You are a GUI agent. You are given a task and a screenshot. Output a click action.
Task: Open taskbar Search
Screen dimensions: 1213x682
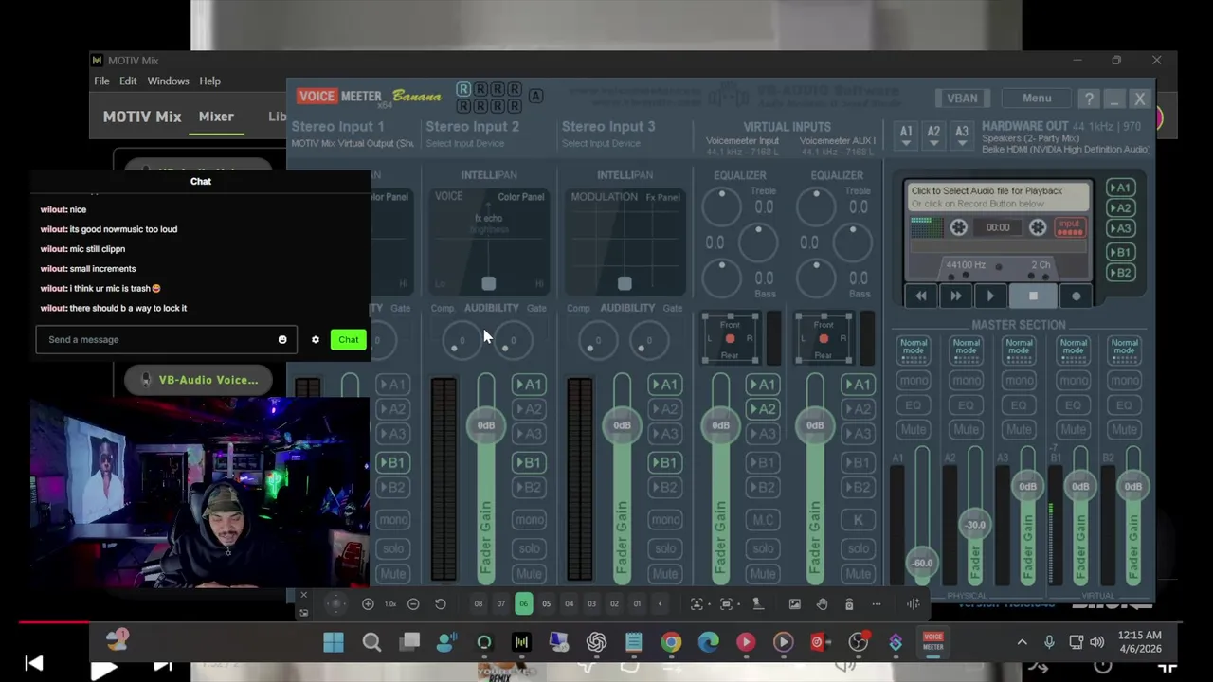click(x=371, y=643)
